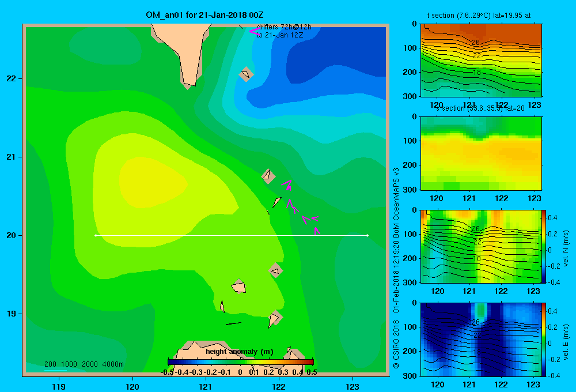The image size is (576, 392).
Task: Click the "300" depth tick of the temperature section
Action: tap(411, 96)
